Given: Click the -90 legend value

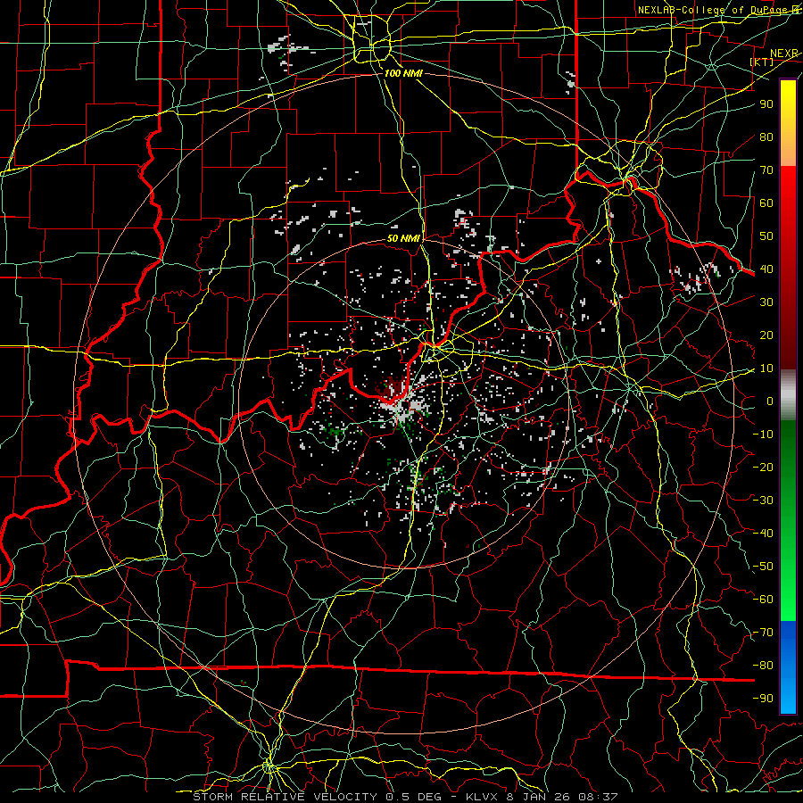Looking at the screenshot, I should click(763, 699).
